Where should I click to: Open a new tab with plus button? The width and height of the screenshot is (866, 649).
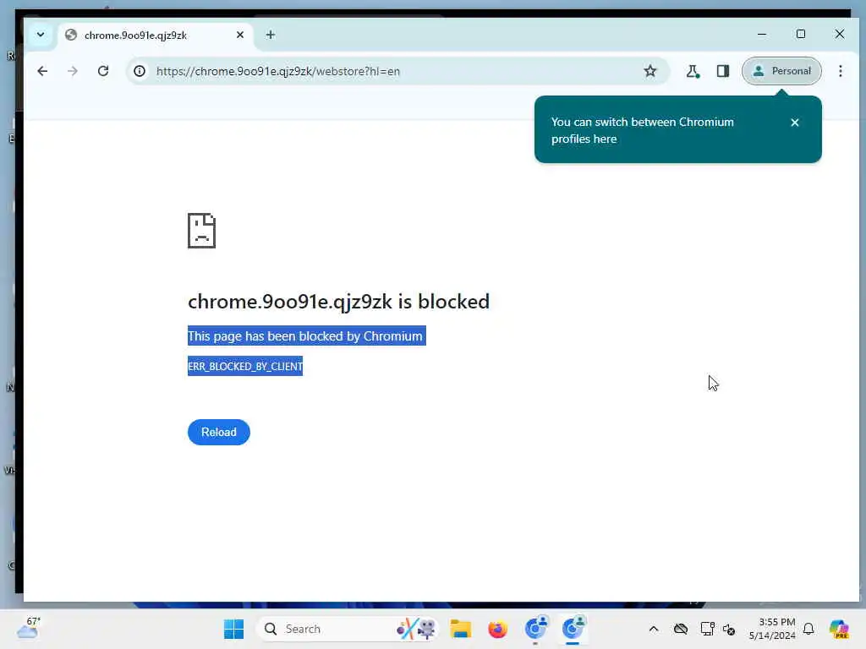(x=270, y=35)
